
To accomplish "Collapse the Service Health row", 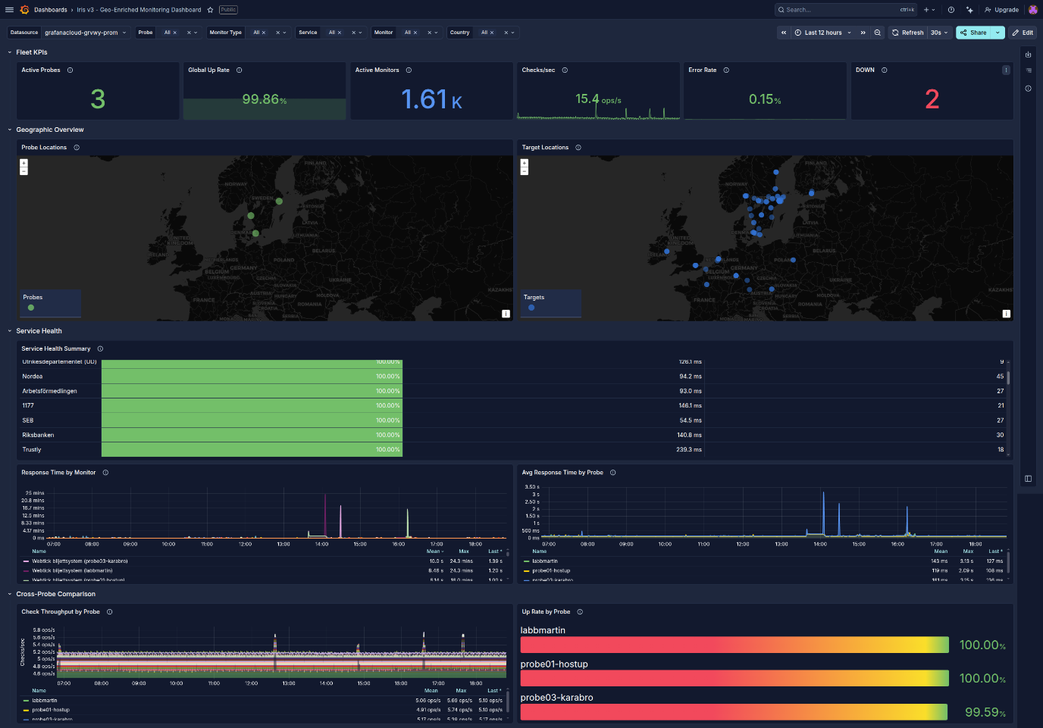I will (10, 331).
